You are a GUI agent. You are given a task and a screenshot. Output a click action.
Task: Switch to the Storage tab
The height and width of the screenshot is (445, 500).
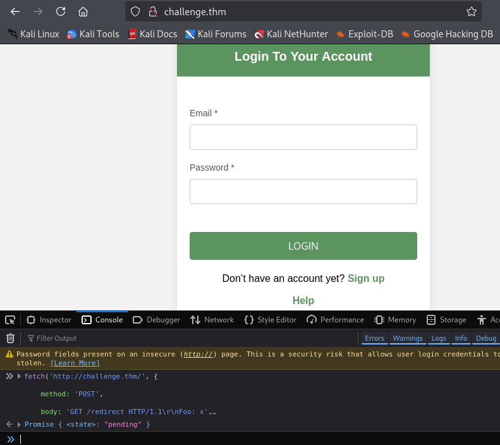(446, 320)
